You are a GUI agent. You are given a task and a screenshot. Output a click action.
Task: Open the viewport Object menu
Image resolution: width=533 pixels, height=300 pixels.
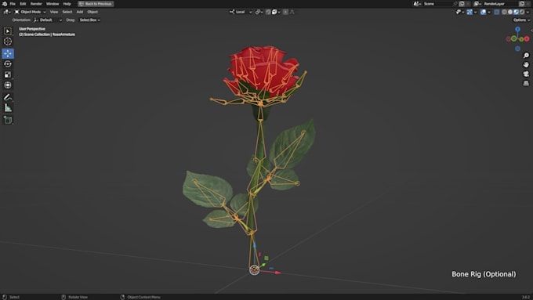92,12
